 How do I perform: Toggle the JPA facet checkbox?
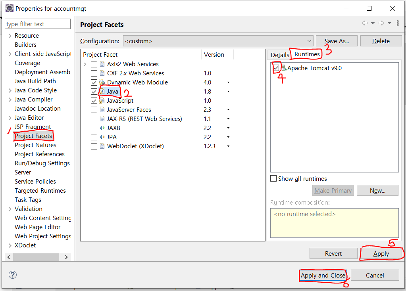94,137
